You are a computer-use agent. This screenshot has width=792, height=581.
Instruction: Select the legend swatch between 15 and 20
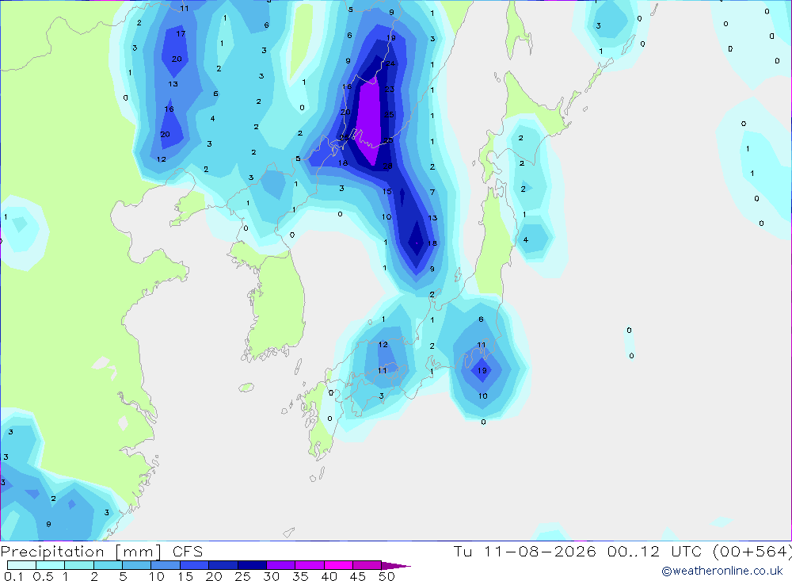(x=194, y=565)
